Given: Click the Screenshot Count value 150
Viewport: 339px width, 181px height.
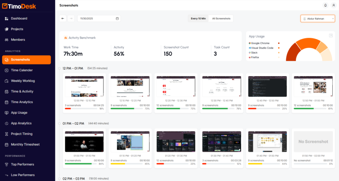Looking at the screenshot, I should 168,54.
